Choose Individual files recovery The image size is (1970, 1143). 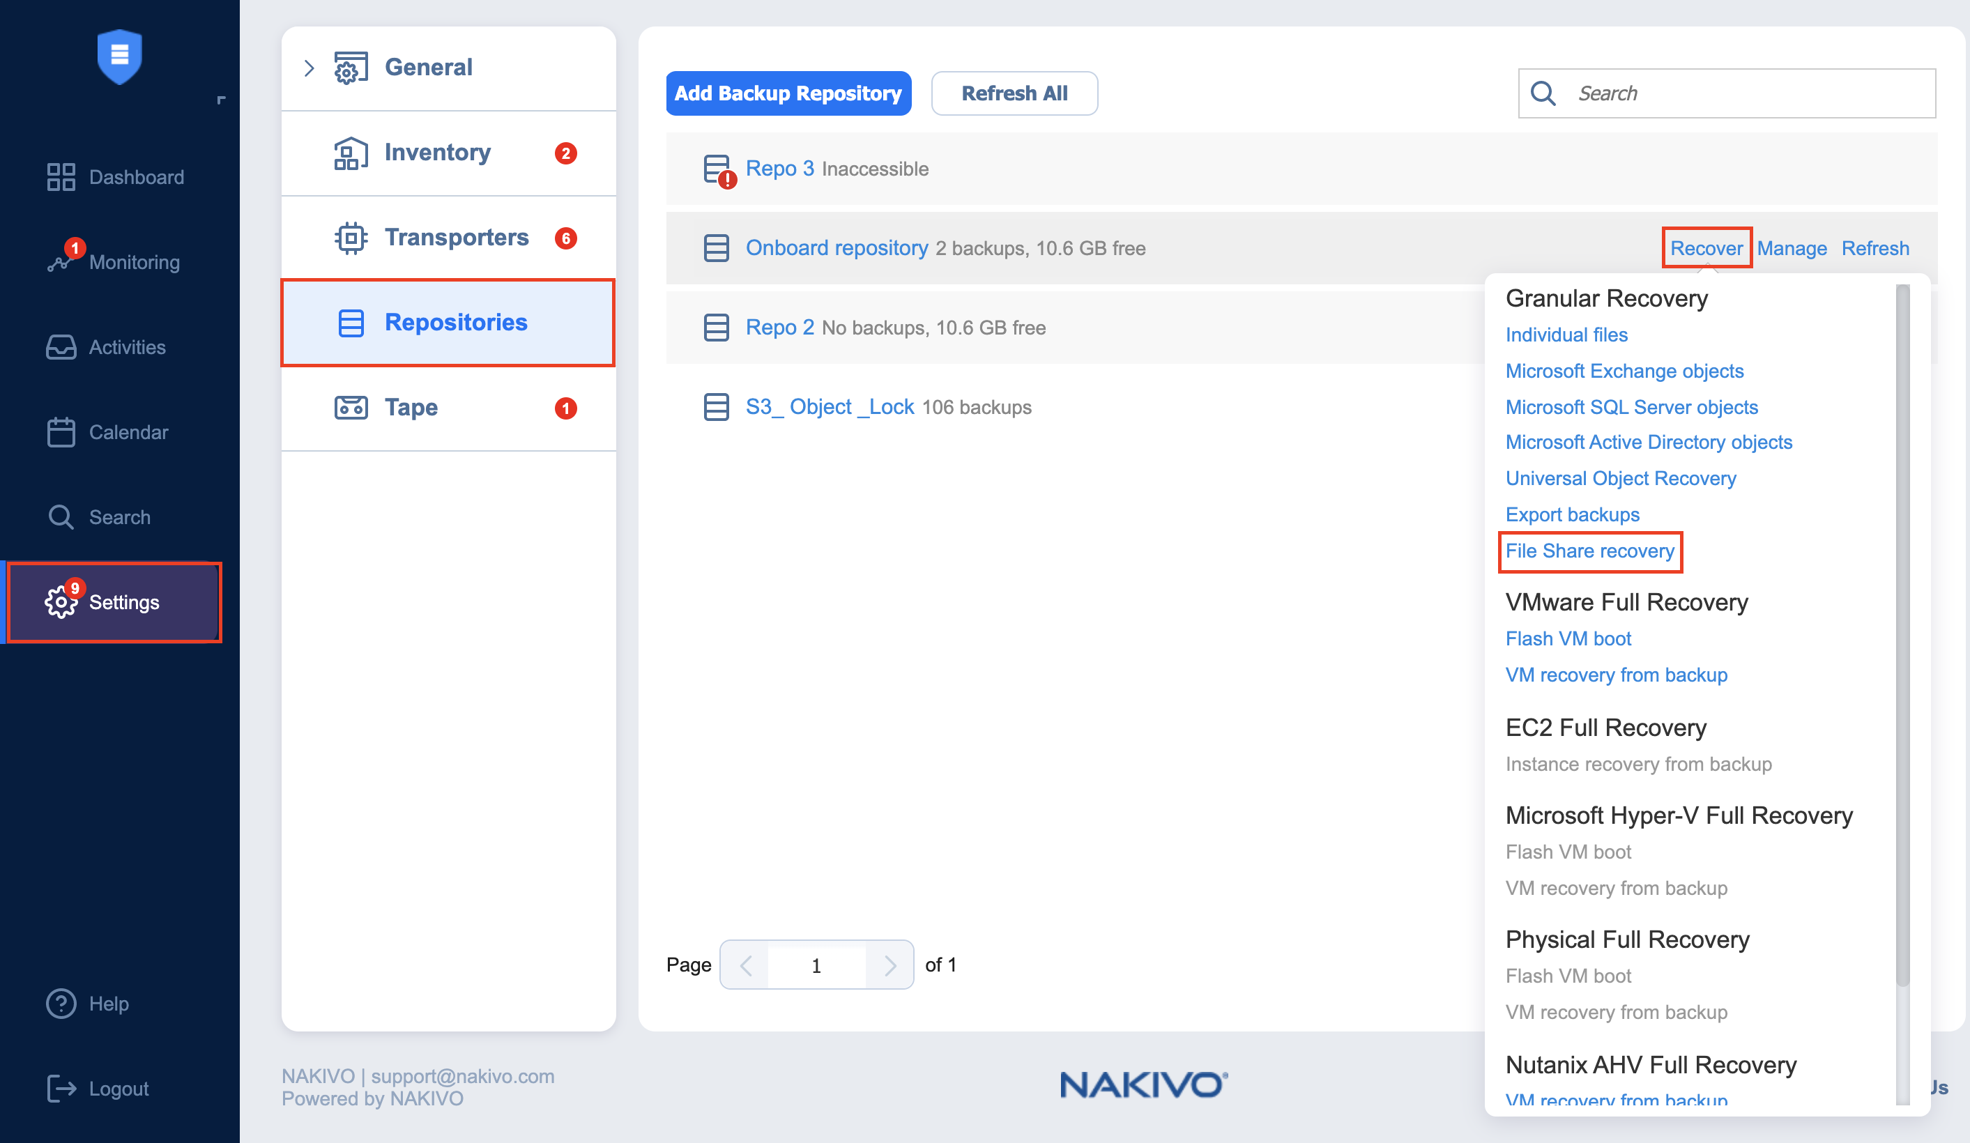[x=1566, y=335]
